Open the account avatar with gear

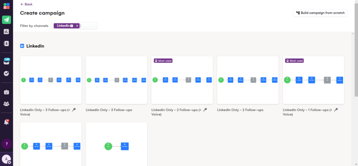click(x=6, y=159)
